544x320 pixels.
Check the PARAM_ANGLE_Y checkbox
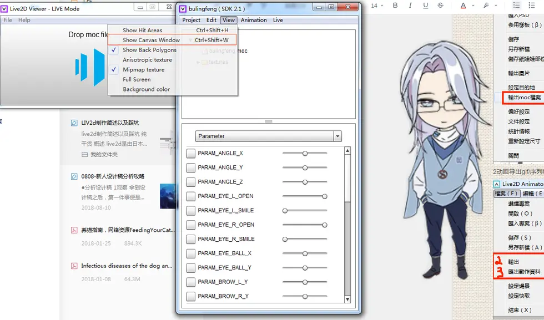[191, 167]
